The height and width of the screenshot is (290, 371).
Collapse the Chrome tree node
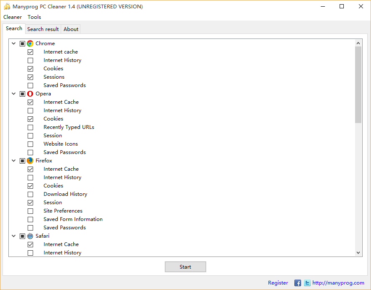(x=14, y=44)
